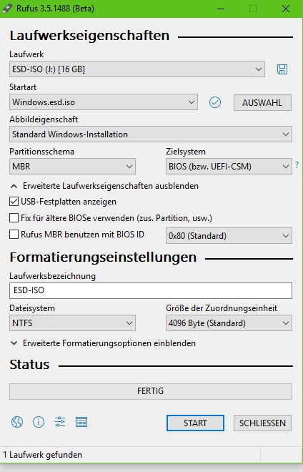Click the FERTIG progress bar
The height and width of the screenshot is (472, 303).
pos(151,391)
